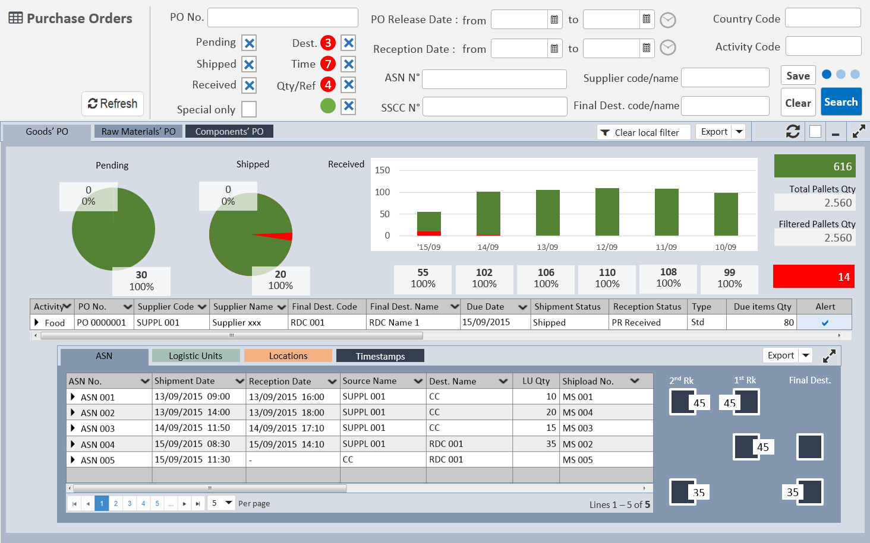Open the main Export dropdown arrow
Viewport: 870px width, 543px height.
[739, 132]
